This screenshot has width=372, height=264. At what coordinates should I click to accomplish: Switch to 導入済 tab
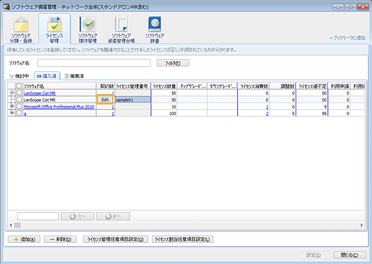tap(47, 76)
